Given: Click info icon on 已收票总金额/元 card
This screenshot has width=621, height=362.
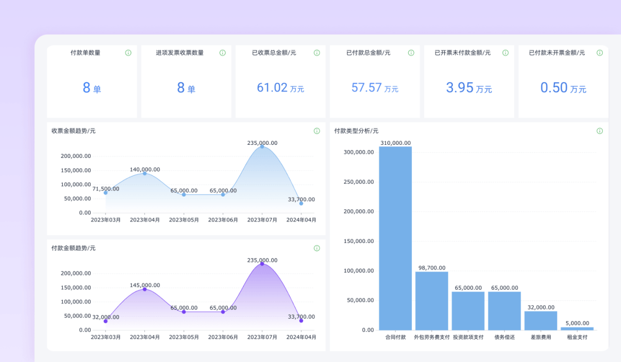Looking at the screenshot, I should pos(317,53).
